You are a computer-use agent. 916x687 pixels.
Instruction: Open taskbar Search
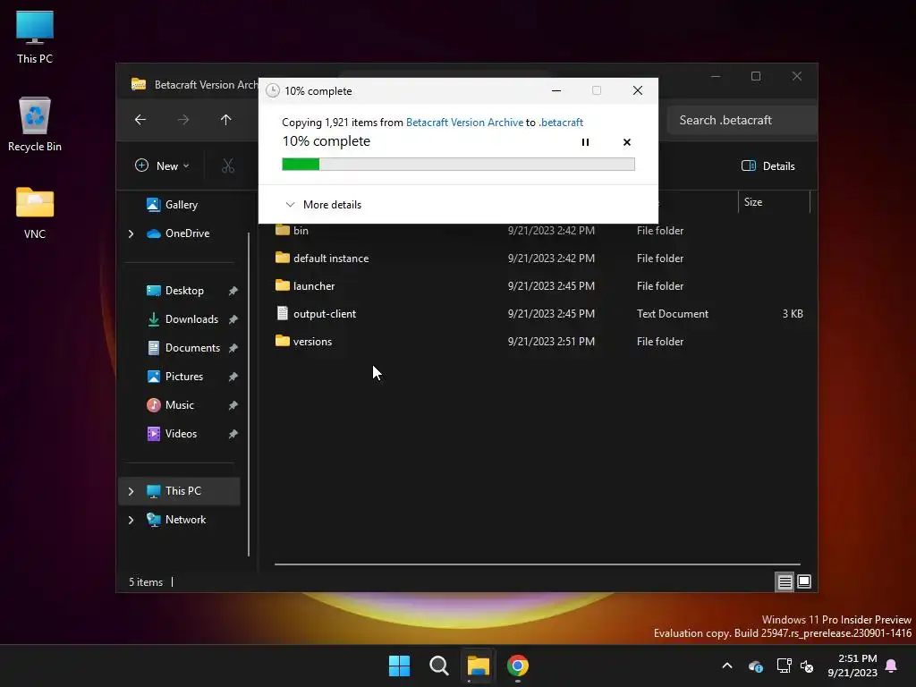[x=438, y=666]
